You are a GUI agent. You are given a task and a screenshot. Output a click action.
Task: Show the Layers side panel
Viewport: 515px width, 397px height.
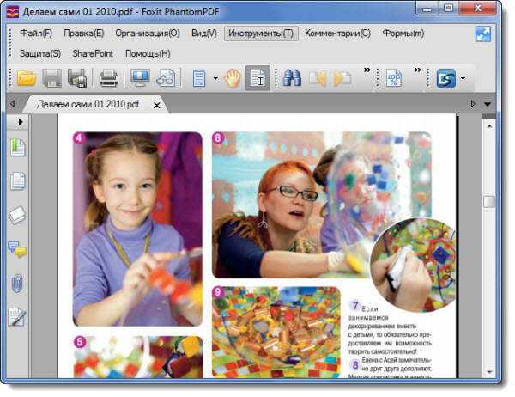[17, 215]
